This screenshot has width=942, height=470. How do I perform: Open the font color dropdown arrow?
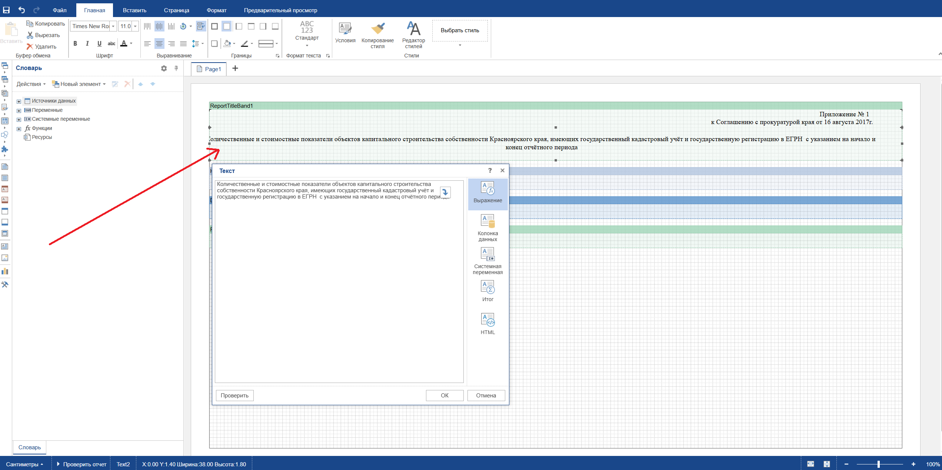coord(131,44)
